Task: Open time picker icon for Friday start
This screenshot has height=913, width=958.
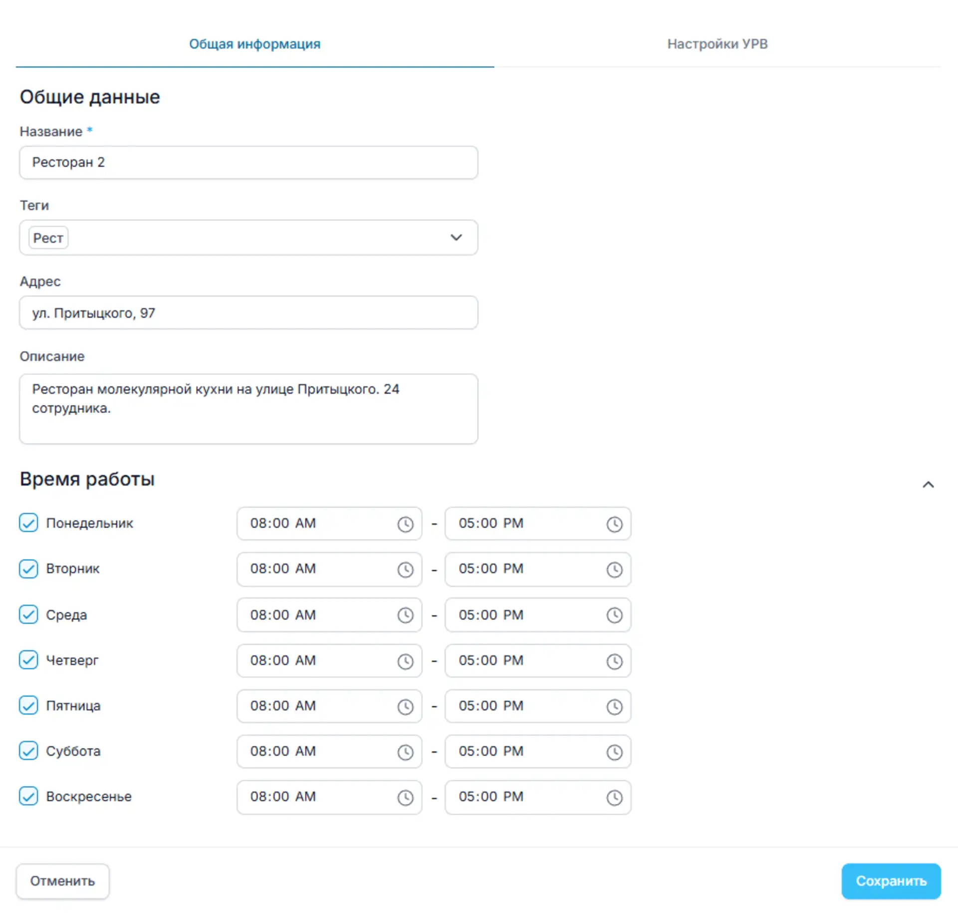Action: coord(405,707)
